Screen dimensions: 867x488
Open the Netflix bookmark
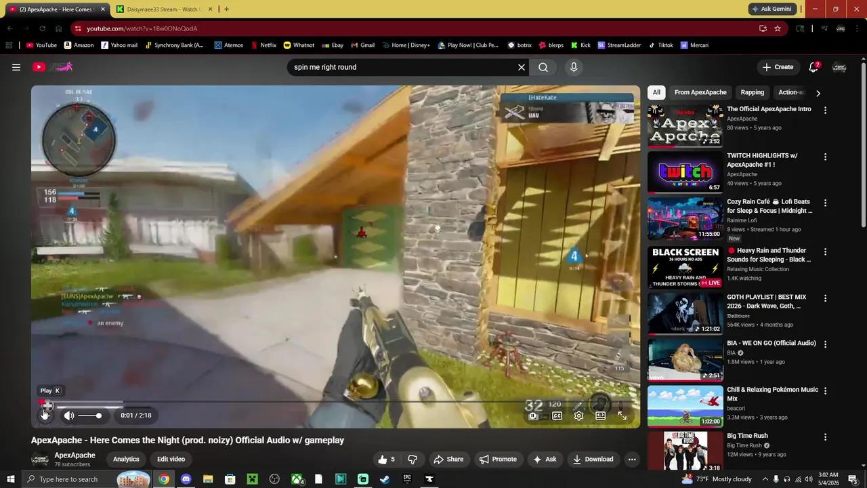263,45
